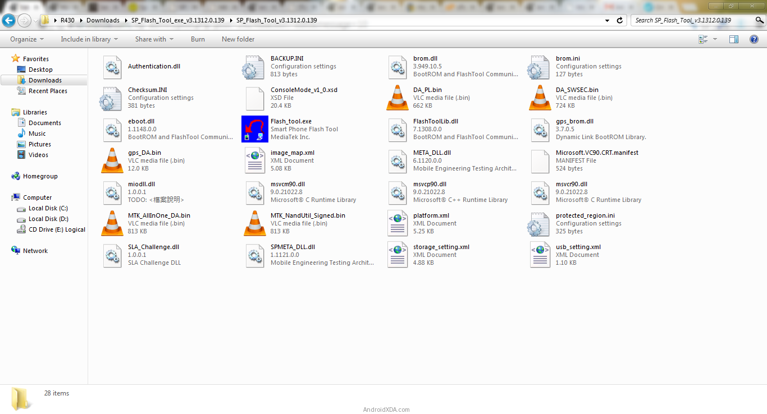This screenshot has height=414, width=767.
Task: Open Help via the question mark icon
Action: coord(754,39)
